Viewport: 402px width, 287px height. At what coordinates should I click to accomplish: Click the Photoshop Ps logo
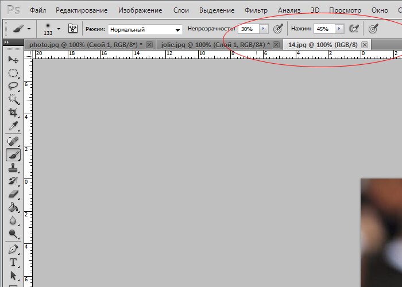(x=13, y=10)
